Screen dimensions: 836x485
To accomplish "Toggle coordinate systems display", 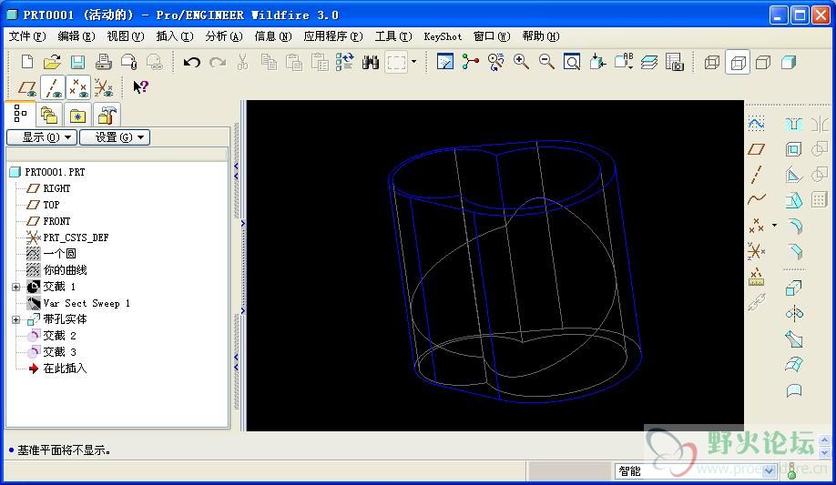I will 104,86.
